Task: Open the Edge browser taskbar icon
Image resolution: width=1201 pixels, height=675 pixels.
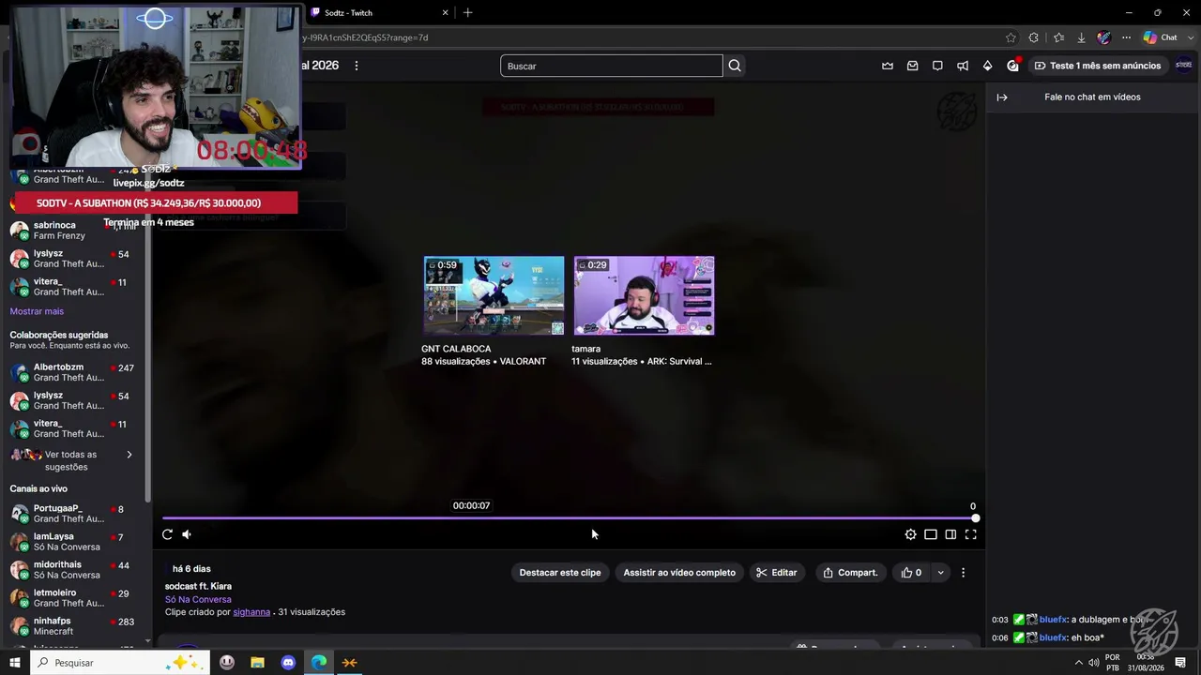Action: (319, 663)
